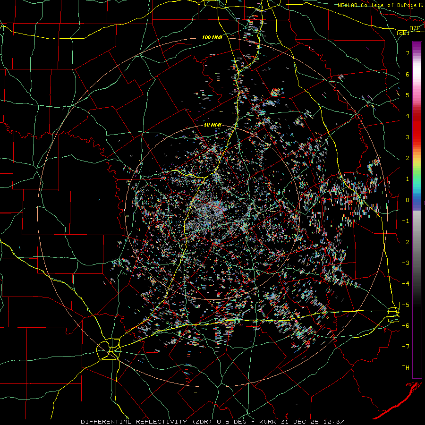Click the -7 label on the ZDR scale
This screenshot has width=425, height=425.
(406, 347)
